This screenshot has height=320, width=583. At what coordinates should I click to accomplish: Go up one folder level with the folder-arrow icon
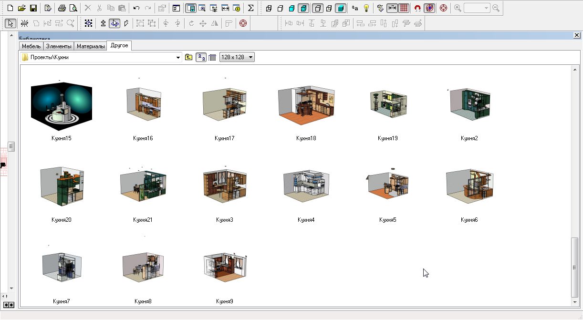tap(189, 57)
